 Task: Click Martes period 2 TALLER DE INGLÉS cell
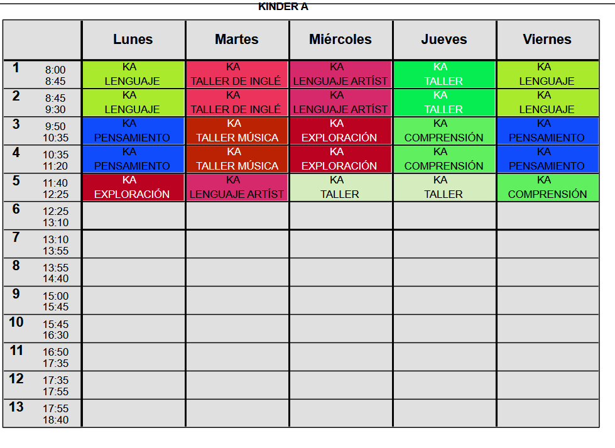tap(237, 102)
